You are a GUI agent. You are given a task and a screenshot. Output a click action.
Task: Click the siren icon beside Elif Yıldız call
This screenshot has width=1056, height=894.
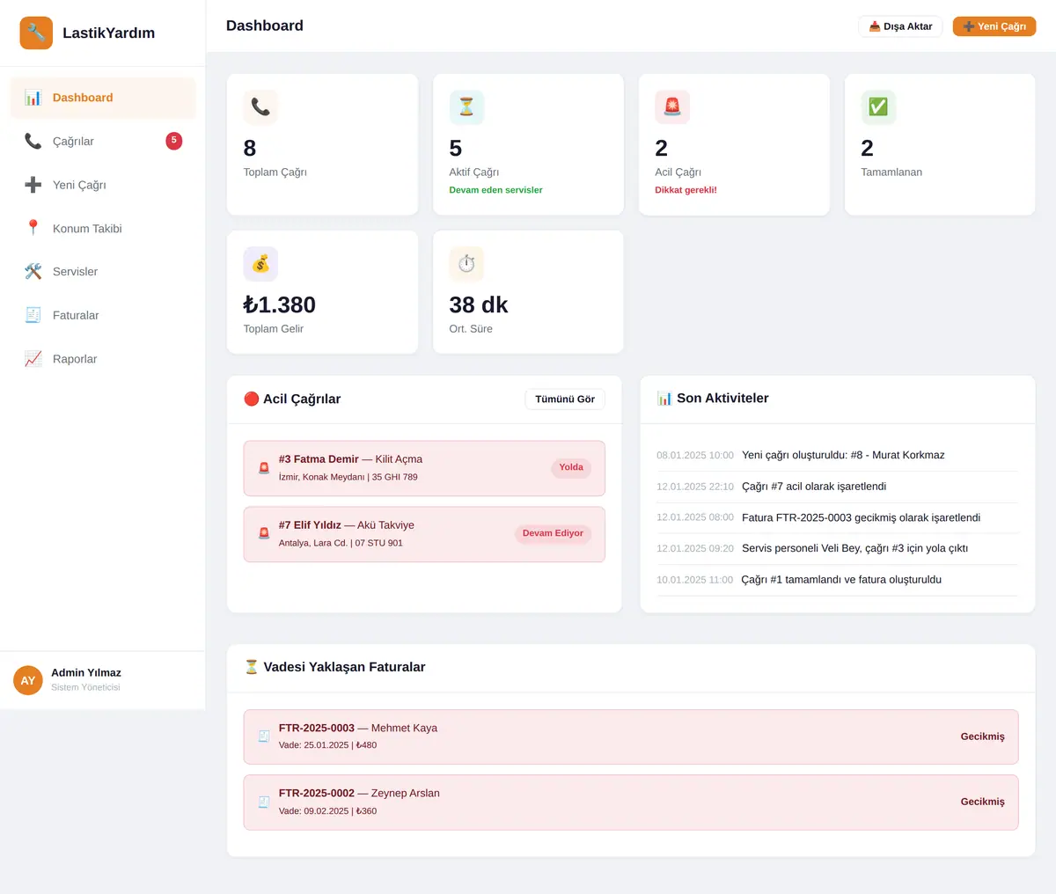[264, 533]
